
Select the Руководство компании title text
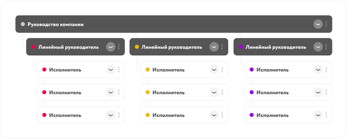55,24
